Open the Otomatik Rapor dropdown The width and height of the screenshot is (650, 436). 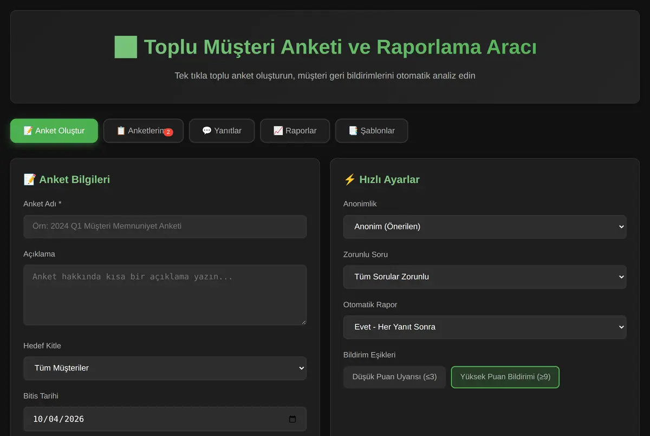485,327
